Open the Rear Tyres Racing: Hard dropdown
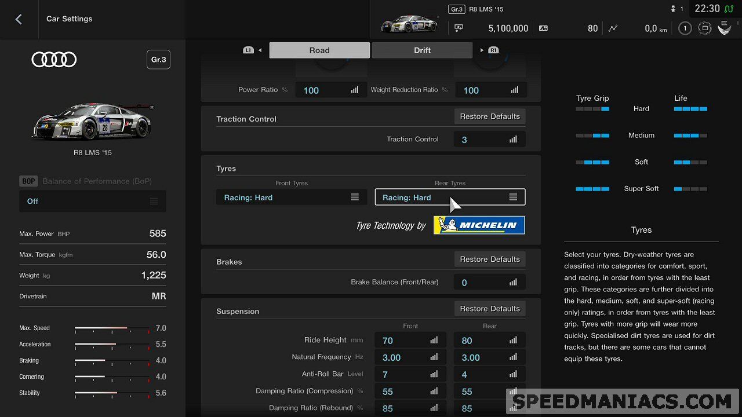The height and width of the screenshot is (417, 742). coord(450,197)
